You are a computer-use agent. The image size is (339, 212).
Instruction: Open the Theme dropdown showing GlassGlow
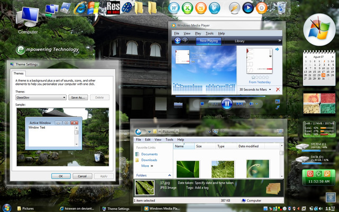pos(41,98)
